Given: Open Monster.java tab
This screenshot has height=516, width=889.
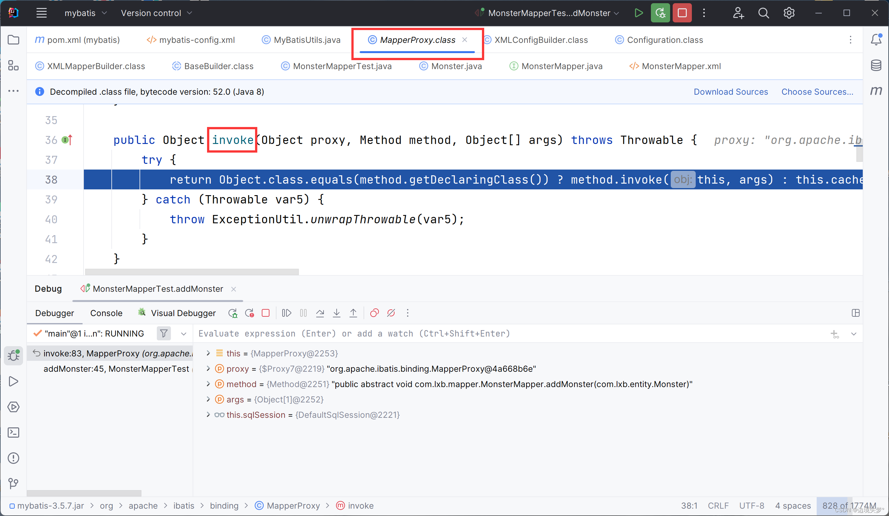Looking at the screenshot, I should (x=451, y=66).
